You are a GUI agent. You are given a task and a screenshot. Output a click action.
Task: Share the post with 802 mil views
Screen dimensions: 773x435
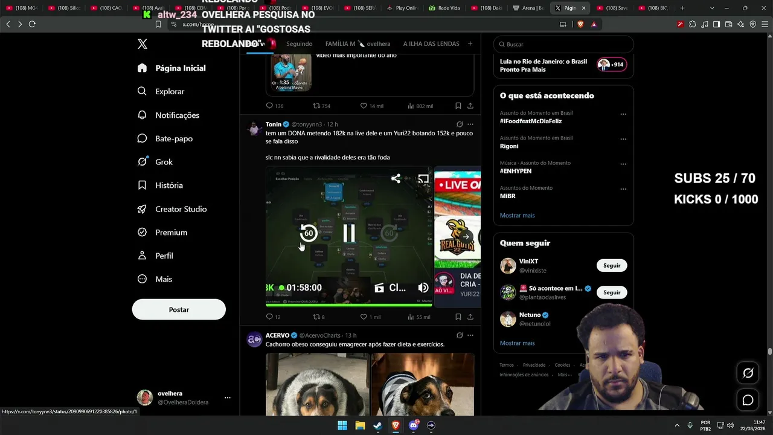(x=470, y=106)
